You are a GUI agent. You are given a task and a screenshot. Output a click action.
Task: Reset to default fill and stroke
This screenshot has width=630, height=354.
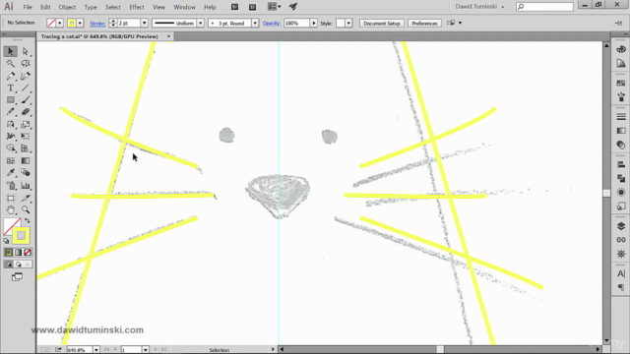pyautogui.click(x=6, y=241)
